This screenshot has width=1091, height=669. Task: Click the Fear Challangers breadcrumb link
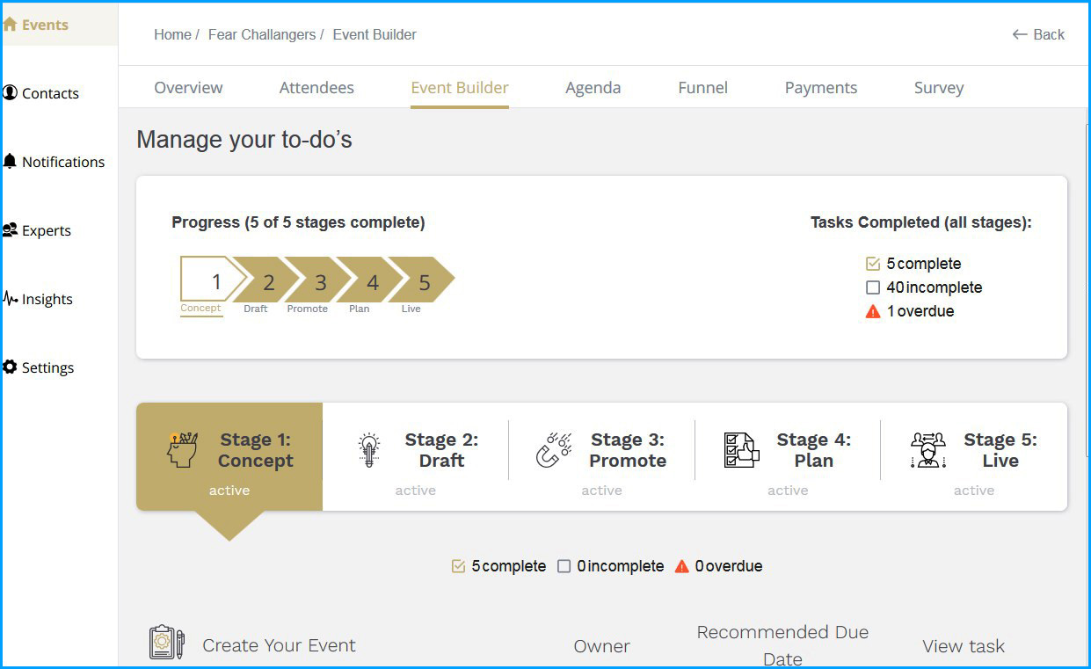pyautogui.click(x=261, y=35)
